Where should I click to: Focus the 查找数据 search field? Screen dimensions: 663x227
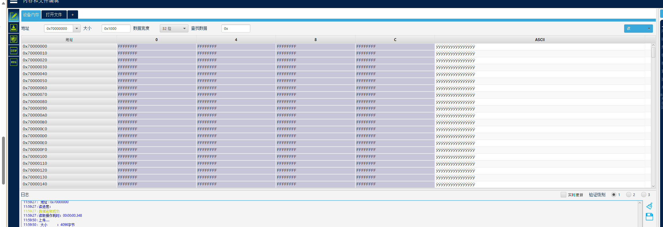click(x=236, y=28)
